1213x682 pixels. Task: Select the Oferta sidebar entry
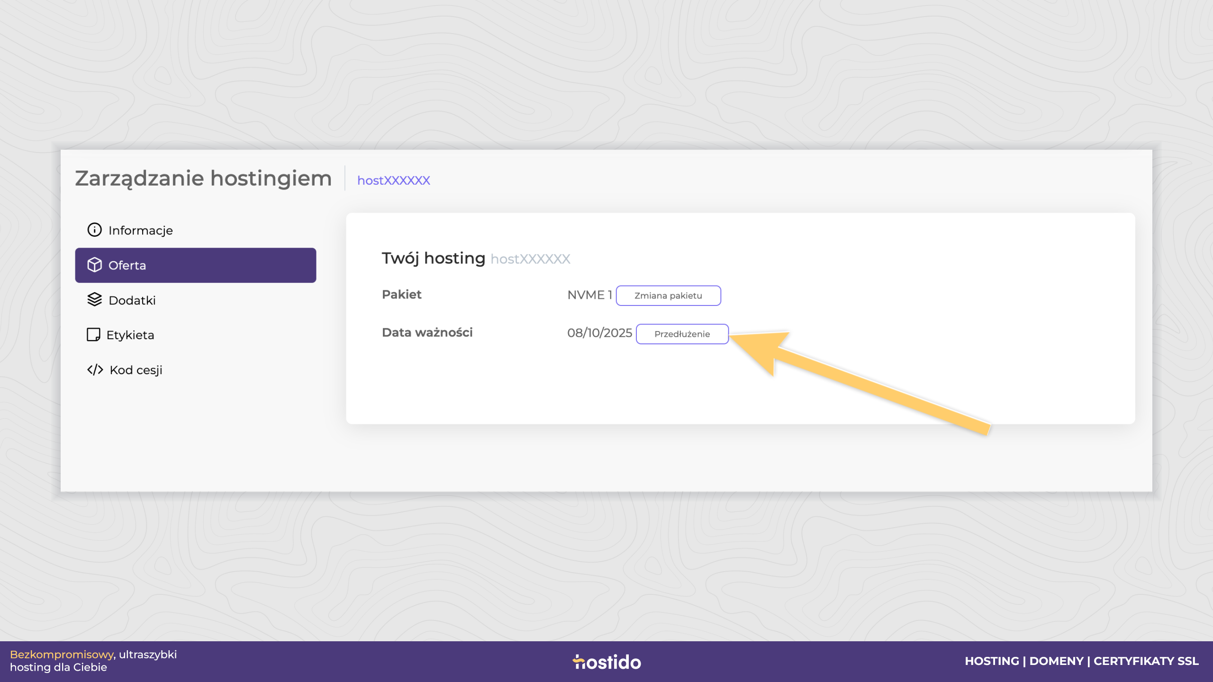pyautogui.click(x=195, y=265)
